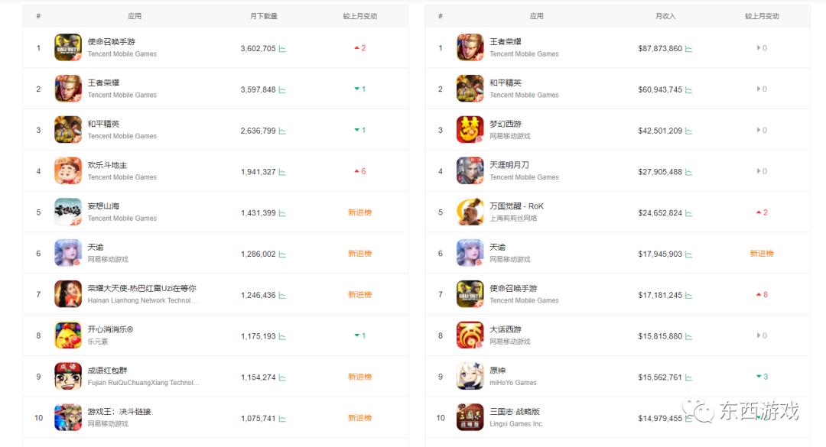Click 较上月变动 header in the downloads table
The image size is (826, 447).
[x=359, y=16]
